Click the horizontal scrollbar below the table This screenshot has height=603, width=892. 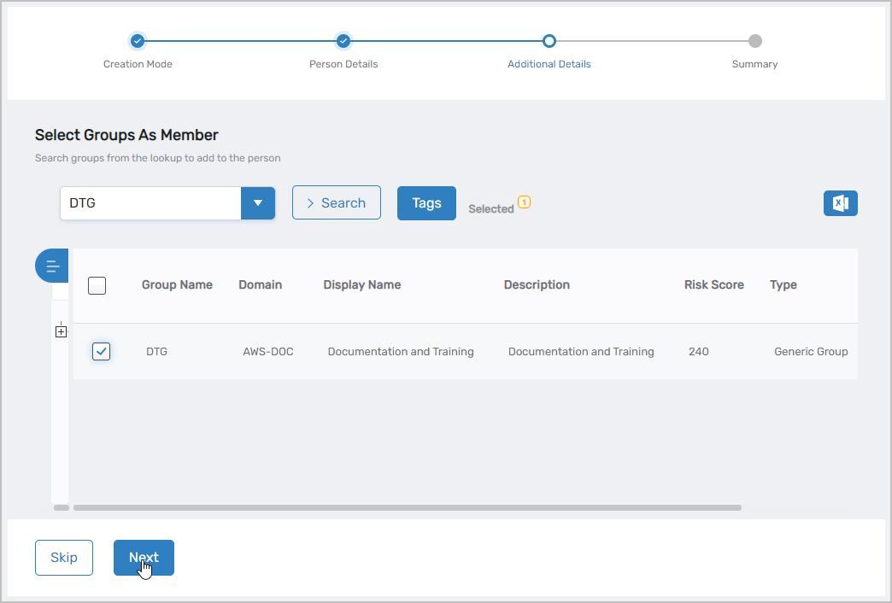coord(408,507)
